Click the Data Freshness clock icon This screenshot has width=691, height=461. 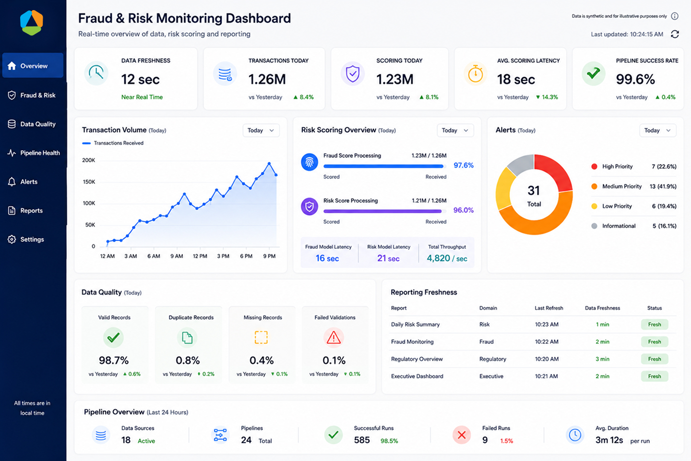96,73
